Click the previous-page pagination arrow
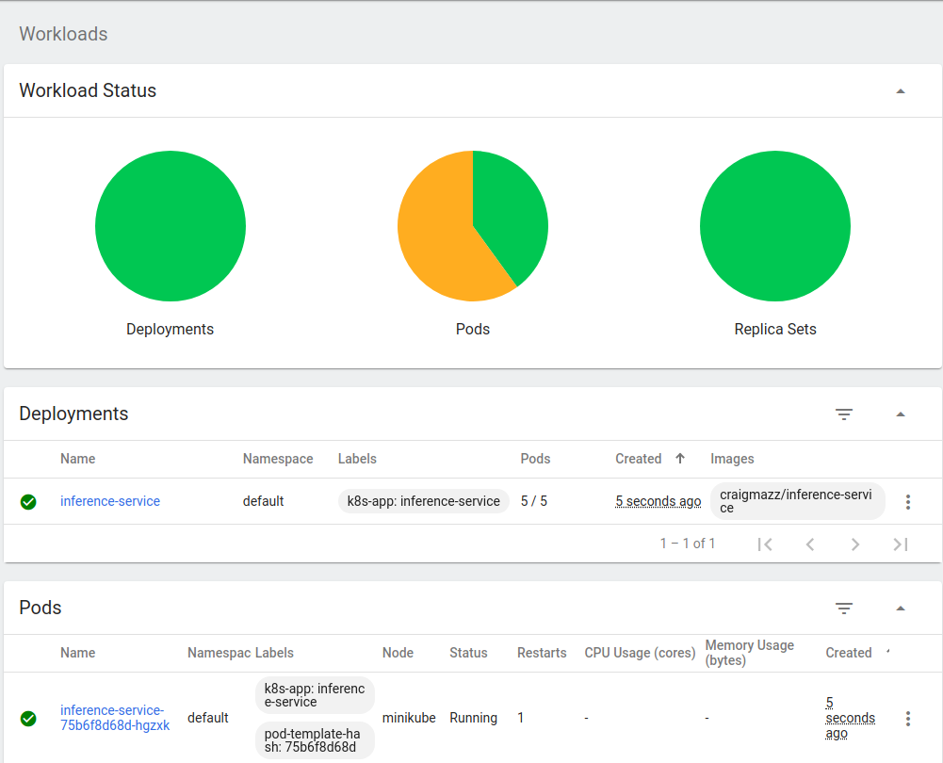The width and height of the screenshot is (943, 763). tap(810, 544)
